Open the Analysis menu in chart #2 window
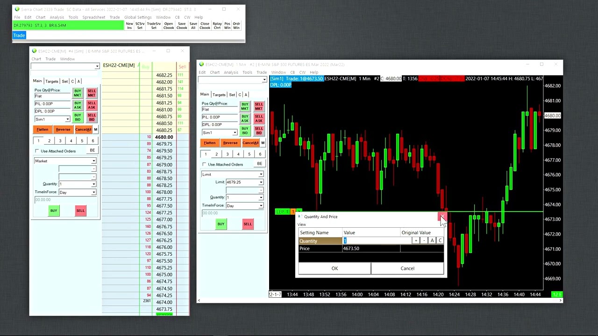The image size is (598, 336). click(x=231, y=72)
